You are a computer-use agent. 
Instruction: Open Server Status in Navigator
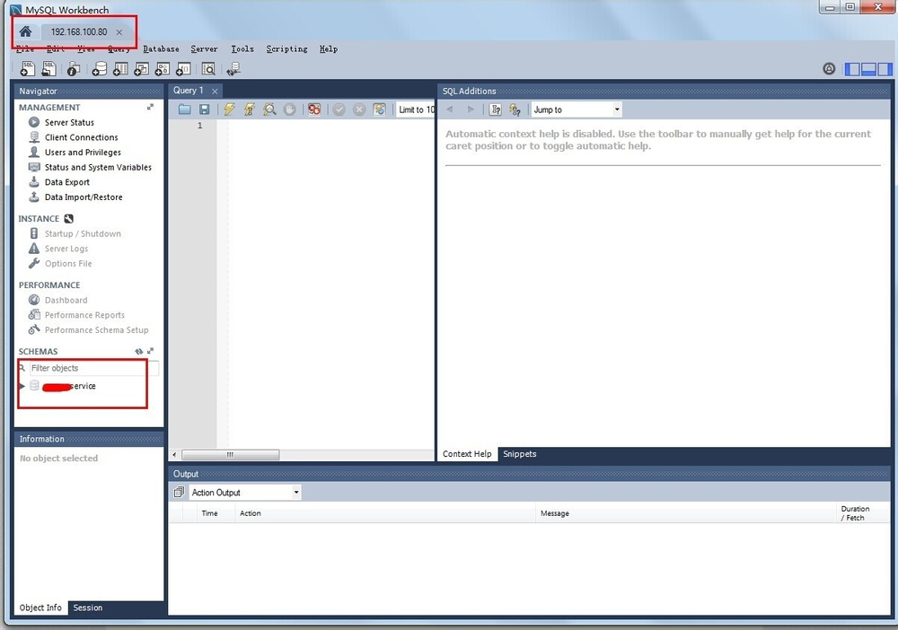69,122
